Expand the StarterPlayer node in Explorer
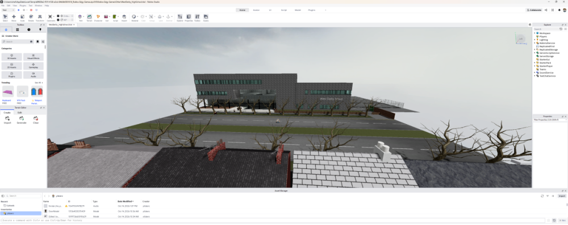This screenshot has height=225, width=568. pyautogui.click(x=534, y=66)
